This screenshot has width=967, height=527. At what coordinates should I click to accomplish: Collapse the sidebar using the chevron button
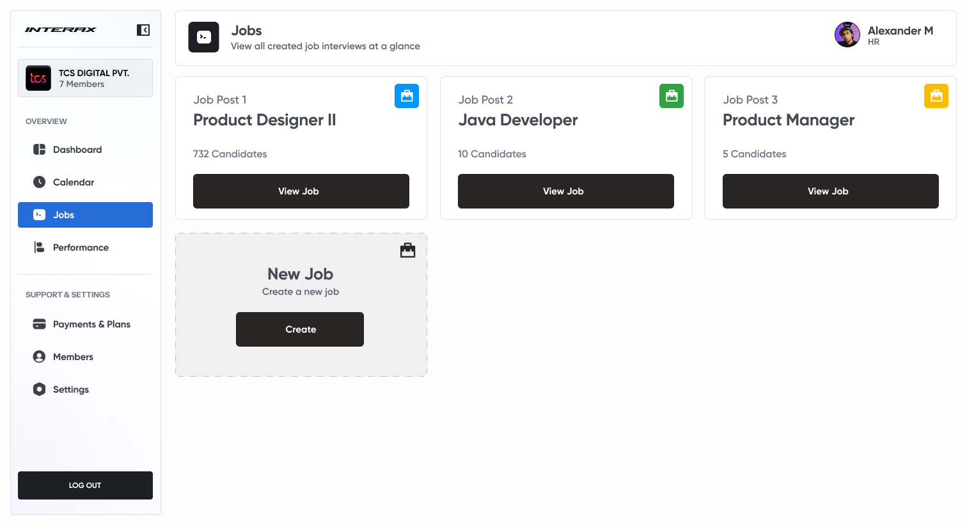point(143,29)
